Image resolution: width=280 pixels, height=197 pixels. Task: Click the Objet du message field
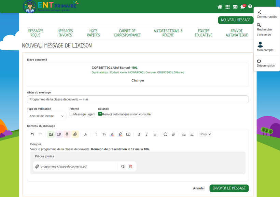138,99
